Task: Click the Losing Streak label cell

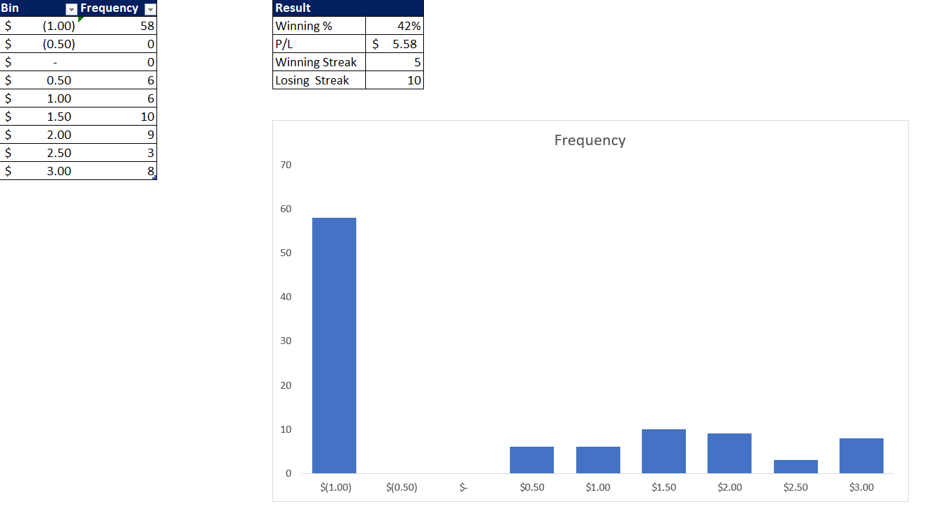Action: (x=318, y=80)
